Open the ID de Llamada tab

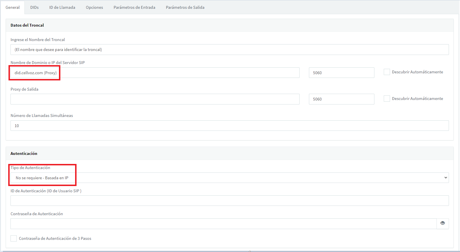point(62,7)
